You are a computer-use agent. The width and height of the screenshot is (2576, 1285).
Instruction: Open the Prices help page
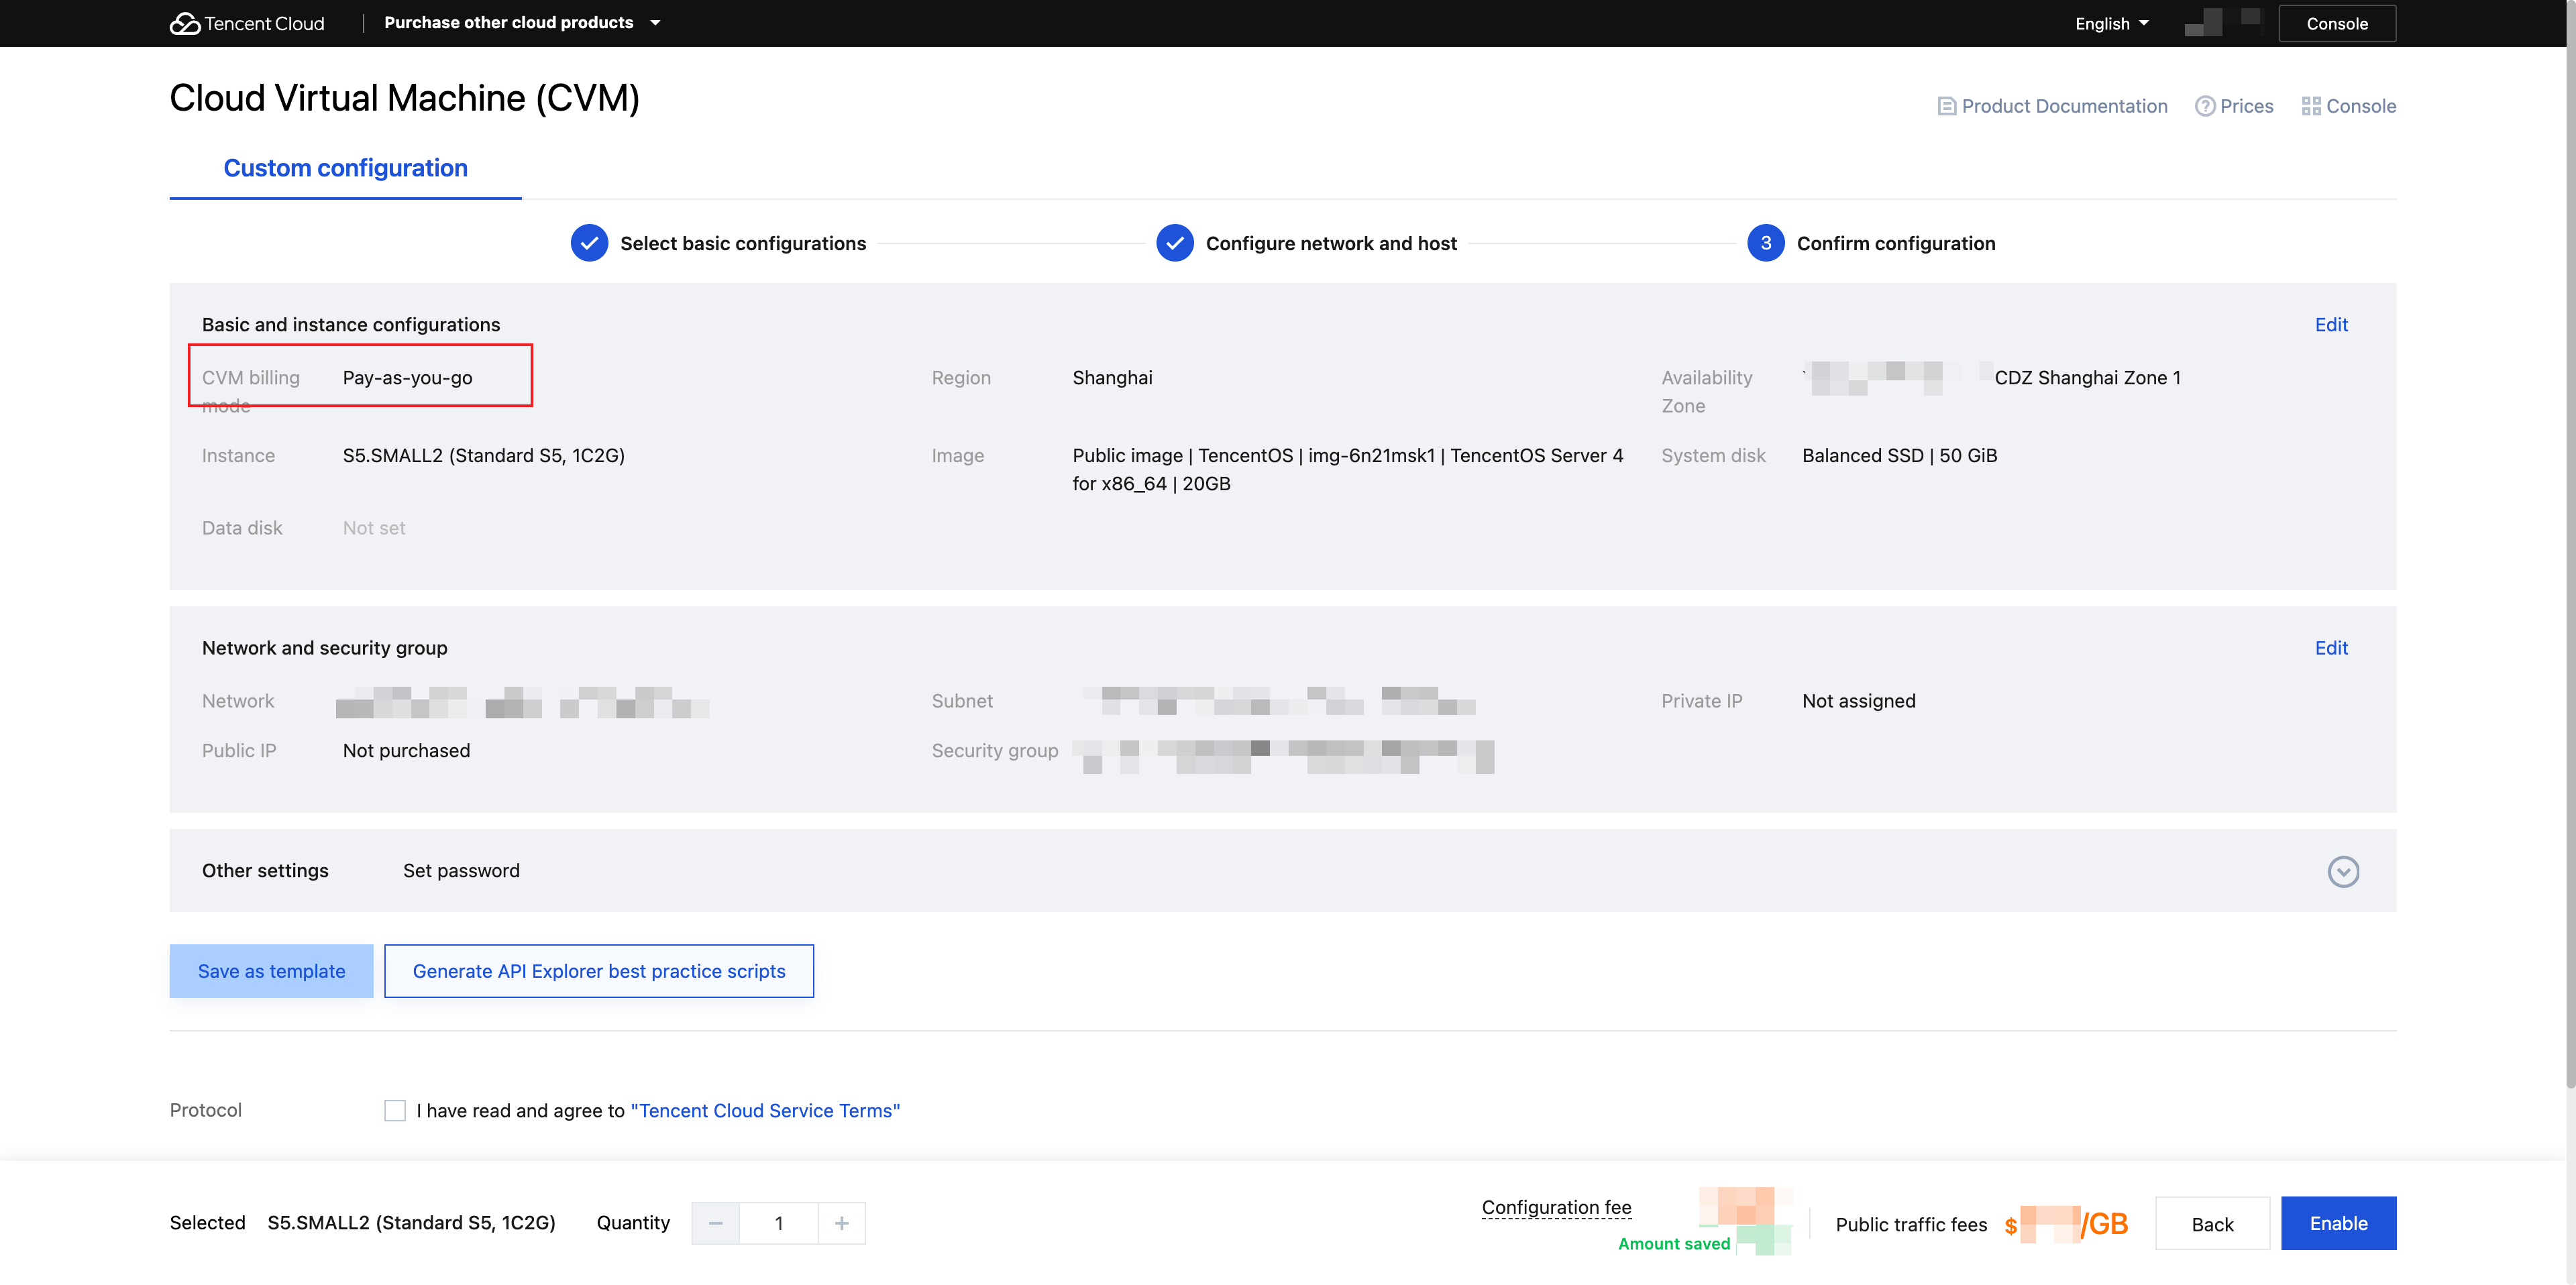click(x=2234, y=106)
